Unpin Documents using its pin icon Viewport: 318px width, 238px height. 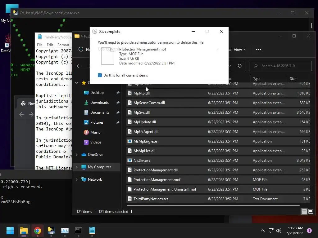[118, 112]
